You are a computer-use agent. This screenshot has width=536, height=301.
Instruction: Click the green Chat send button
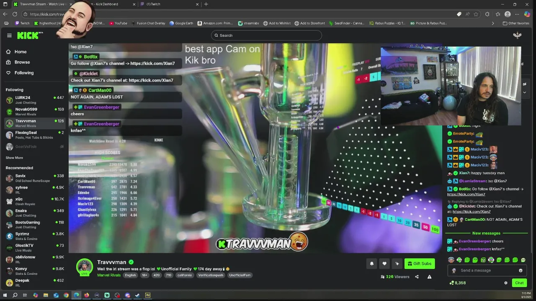click(x=519, y=283)
